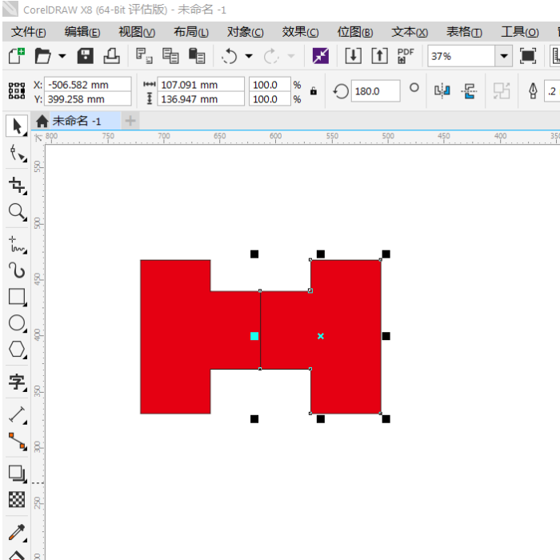Click the purple Search content icon
560x560 pixels.
click(x=321, y=56)
